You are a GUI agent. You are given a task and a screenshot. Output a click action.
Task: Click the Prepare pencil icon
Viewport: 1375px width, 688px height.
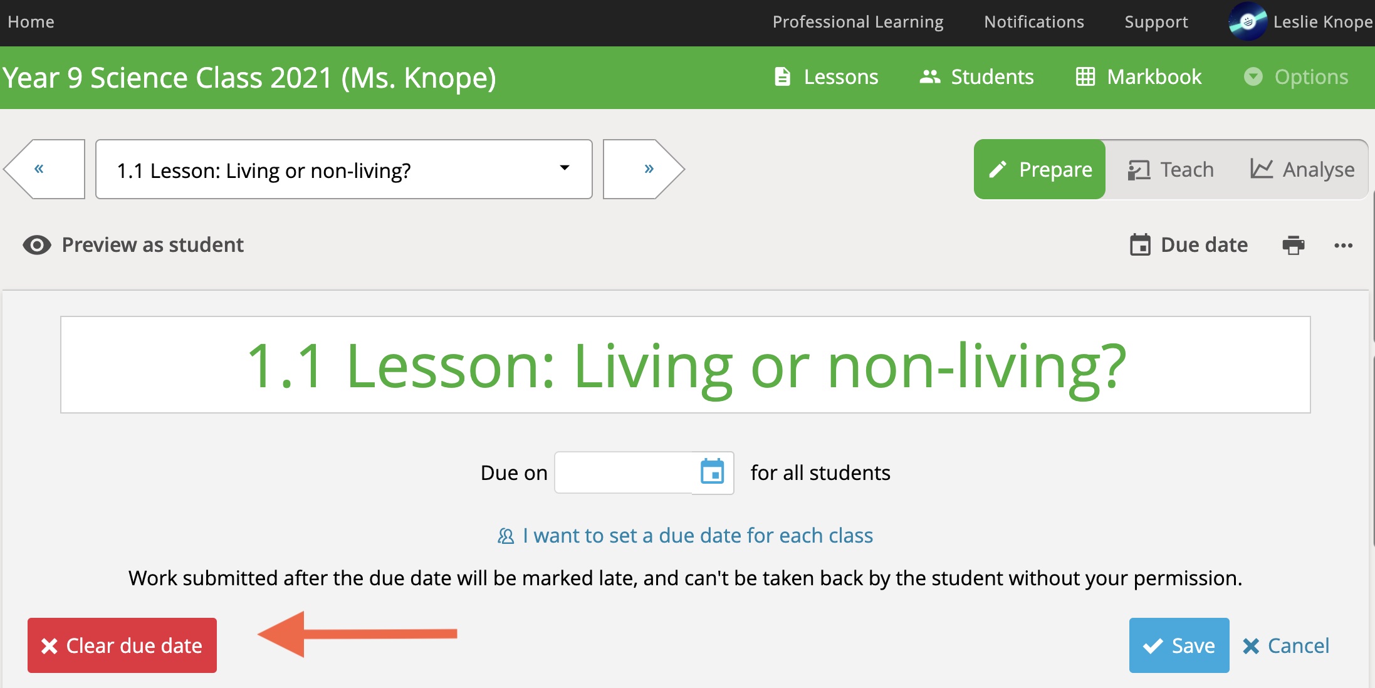(x=998, y=170)
